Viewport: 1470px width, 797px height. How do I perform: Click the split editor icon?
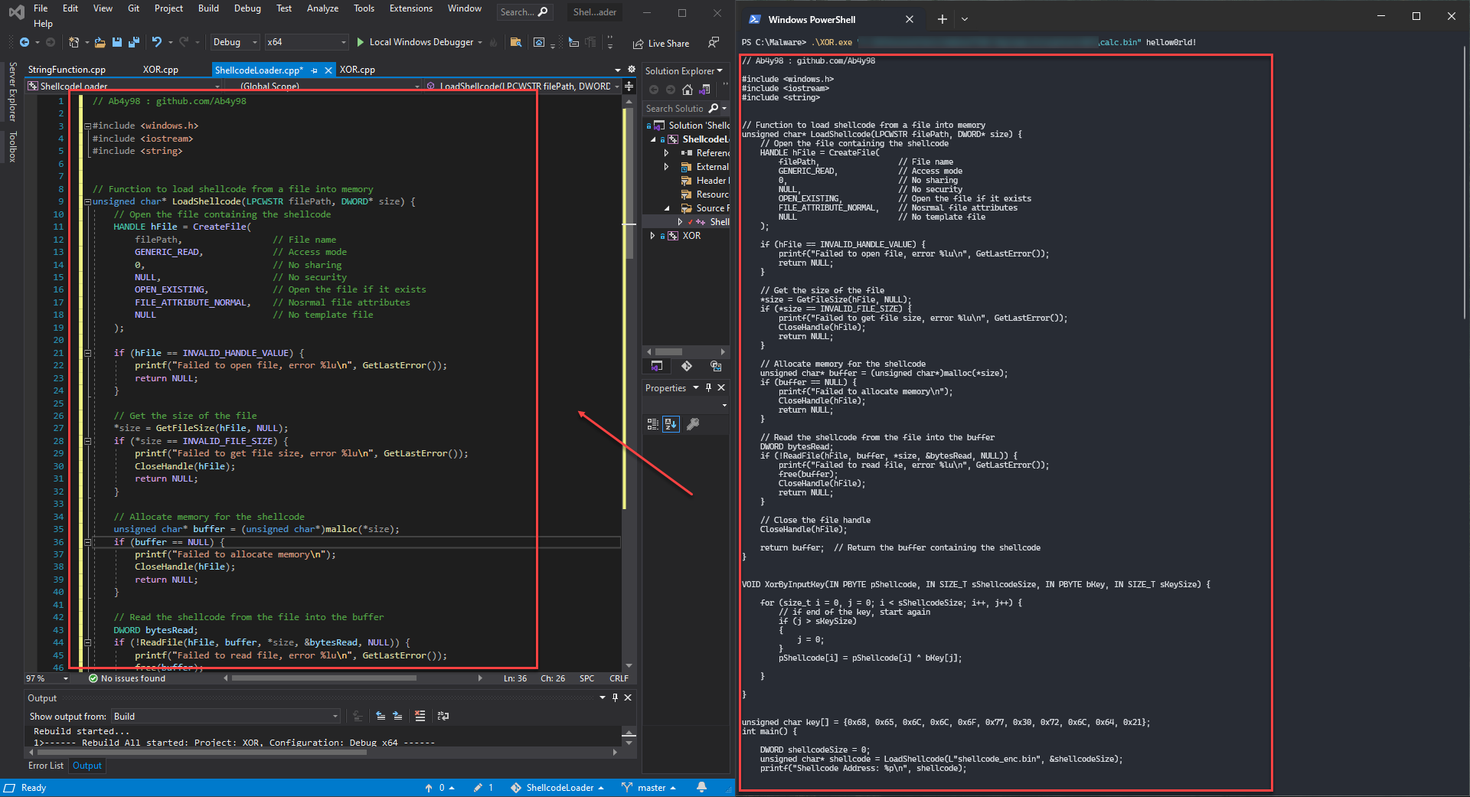pos(629,86)
